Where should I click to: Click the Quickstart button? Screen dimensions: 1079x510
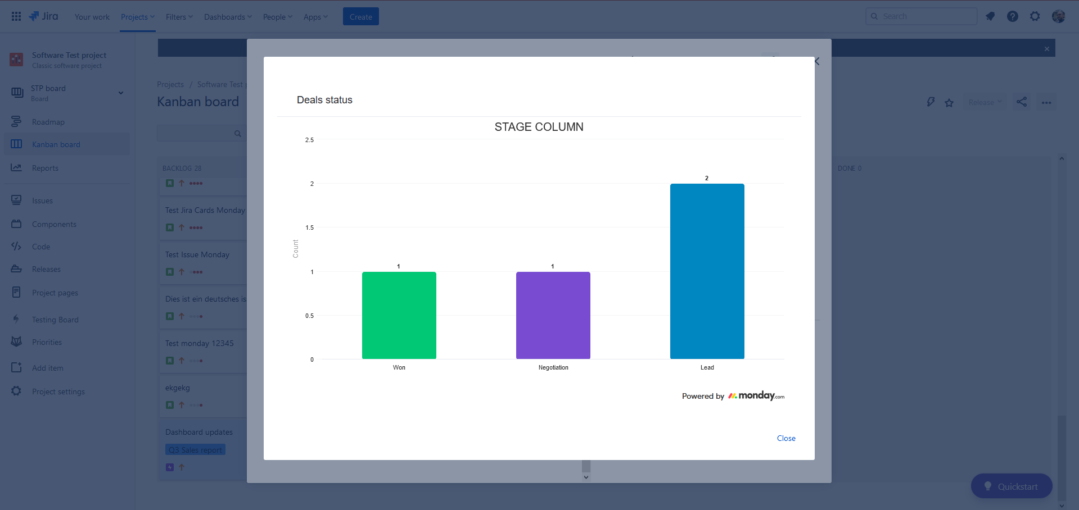1012,486
